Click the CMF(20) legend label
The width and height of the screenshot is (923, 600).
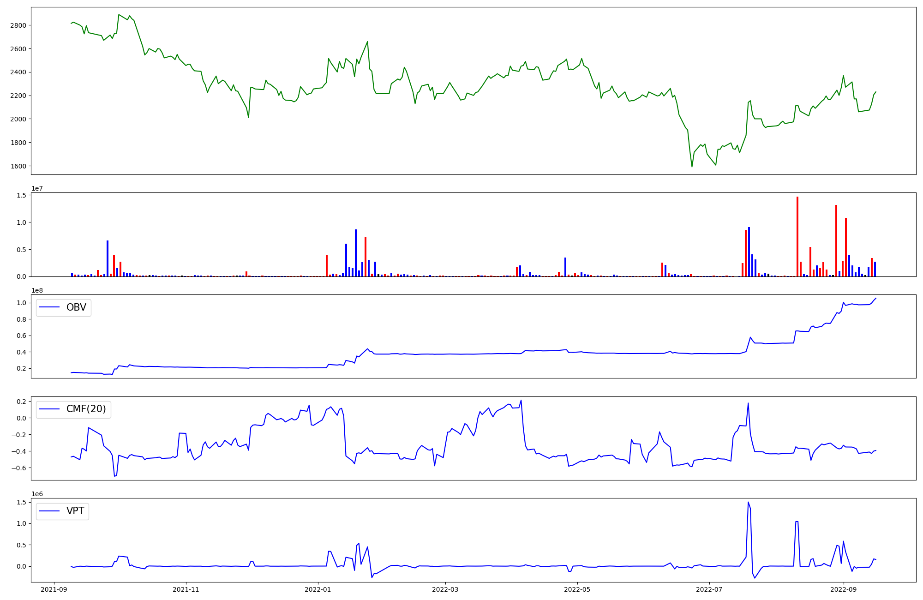pyautogui.click(x=86, y=409)
